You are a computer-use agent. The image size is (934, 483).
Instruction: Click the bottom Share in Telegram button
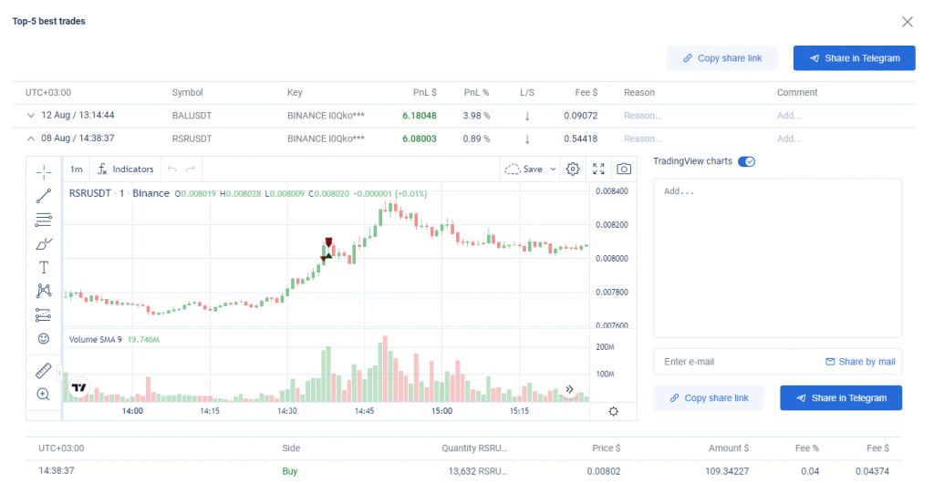(840, 398)
